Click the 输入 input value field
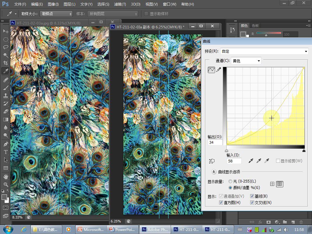Viewport: 312px width, 234px height. [234, 161]
